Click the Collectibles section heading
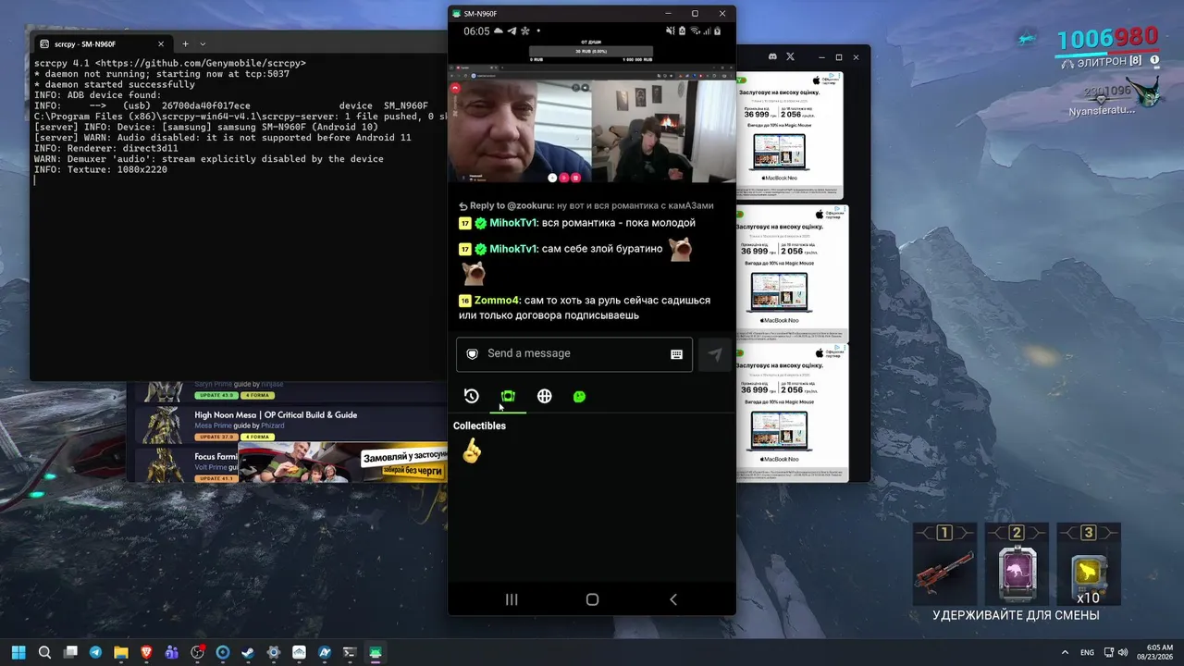1184x666 pixels. pos(479,425)
